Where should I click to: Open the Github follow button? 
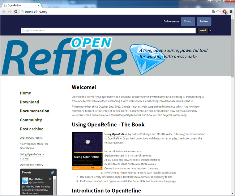point(188,21)
